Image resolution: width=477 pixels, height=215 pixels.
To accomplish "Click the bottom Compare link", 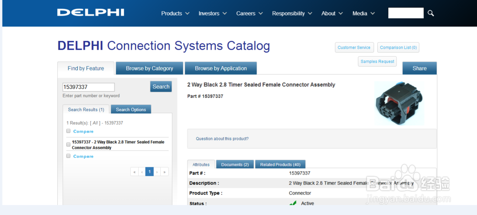I will pyautogui.click(x=83, y=156).
